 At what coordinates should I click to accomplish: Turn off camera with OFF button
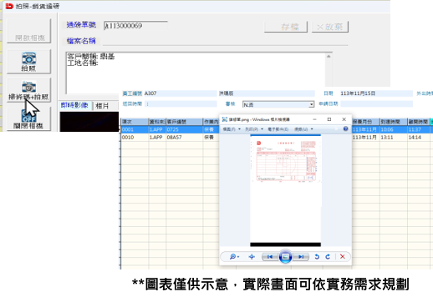(x=28, y=119)
